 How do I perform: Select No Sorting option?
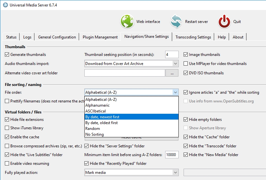coord(132,134)
